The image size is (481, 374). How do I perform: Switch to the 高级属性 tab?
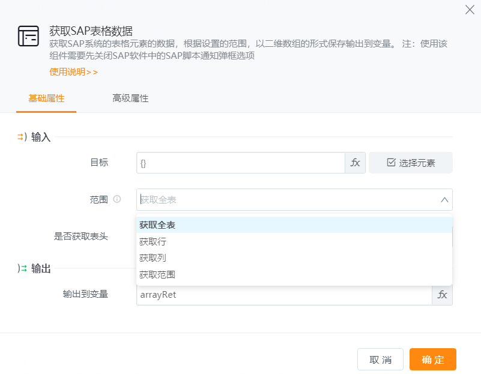click(x=130, y=98)
